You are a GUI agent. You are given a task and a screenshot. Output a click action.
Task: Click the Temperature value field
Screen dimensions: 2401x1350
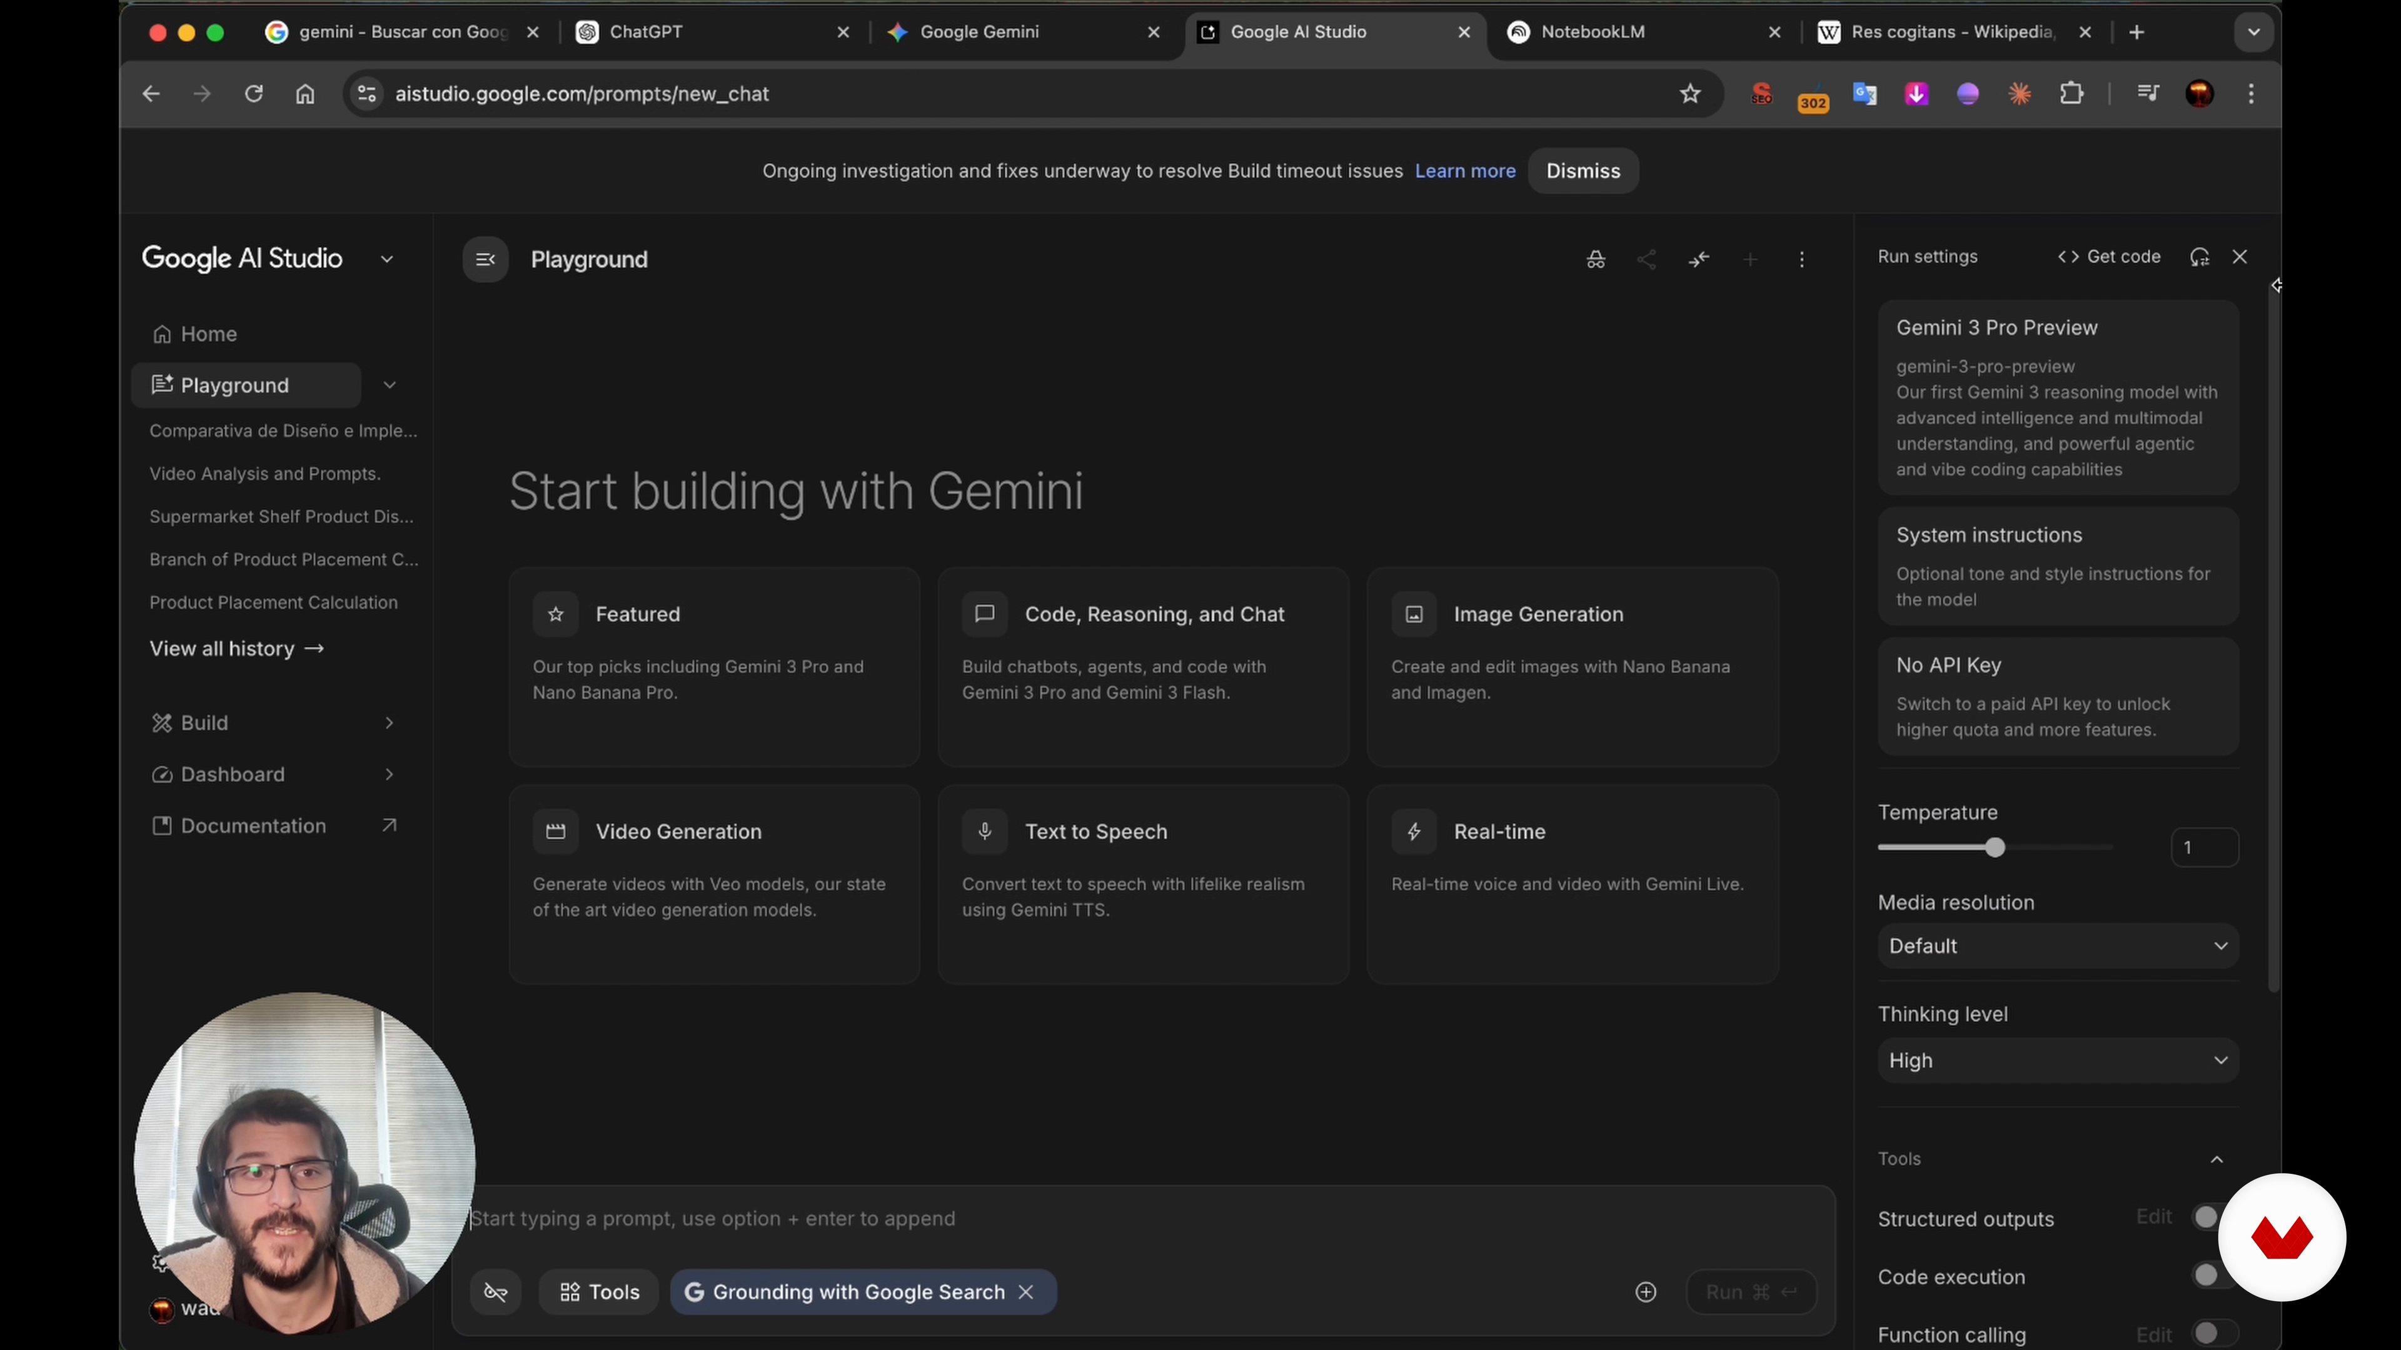[x=2204, y=848]
